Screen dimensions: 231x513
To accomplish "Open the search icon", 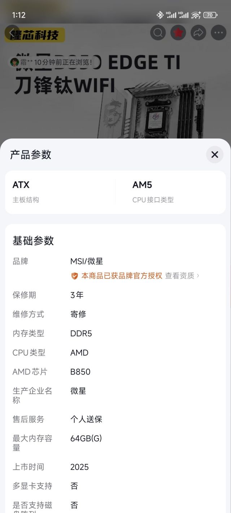I will 158,32.
